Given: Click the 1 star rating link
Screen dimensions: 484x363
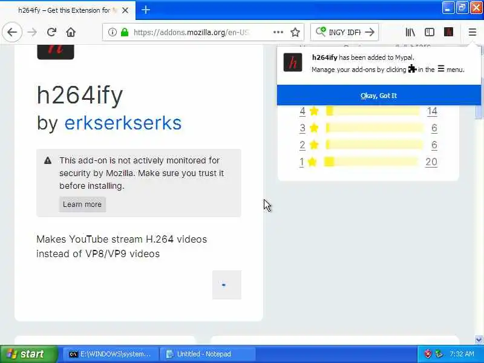Looking at the screenshot, I should pos(301,162).
